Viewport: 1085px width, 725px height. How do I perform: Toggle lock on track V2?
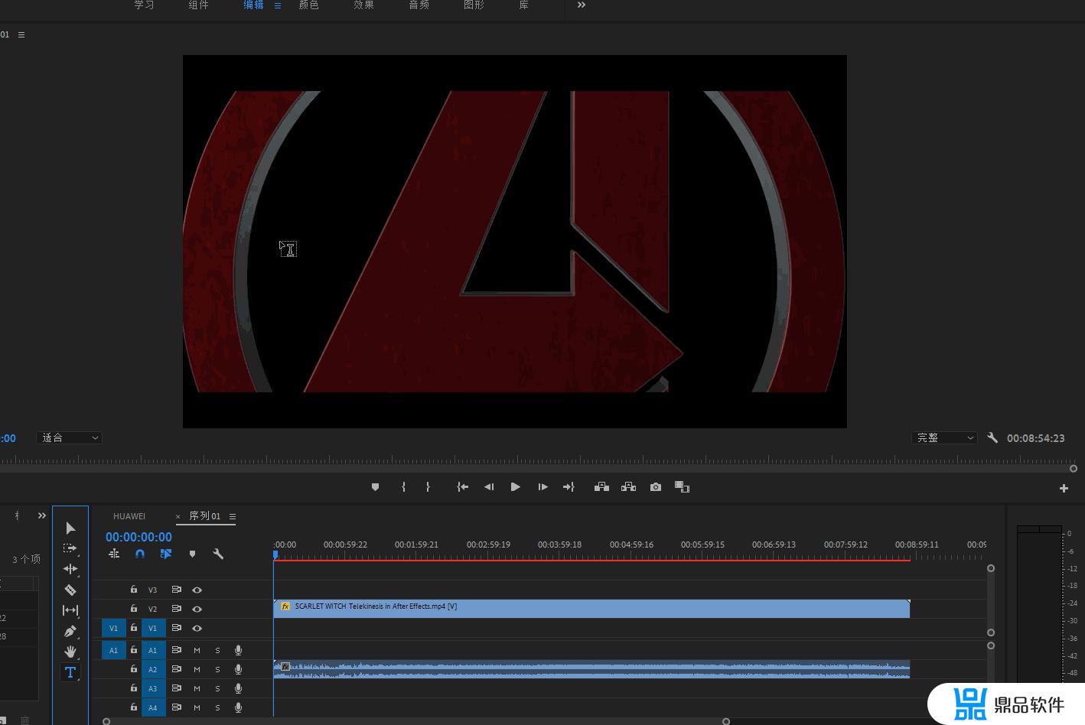(134, 609)
